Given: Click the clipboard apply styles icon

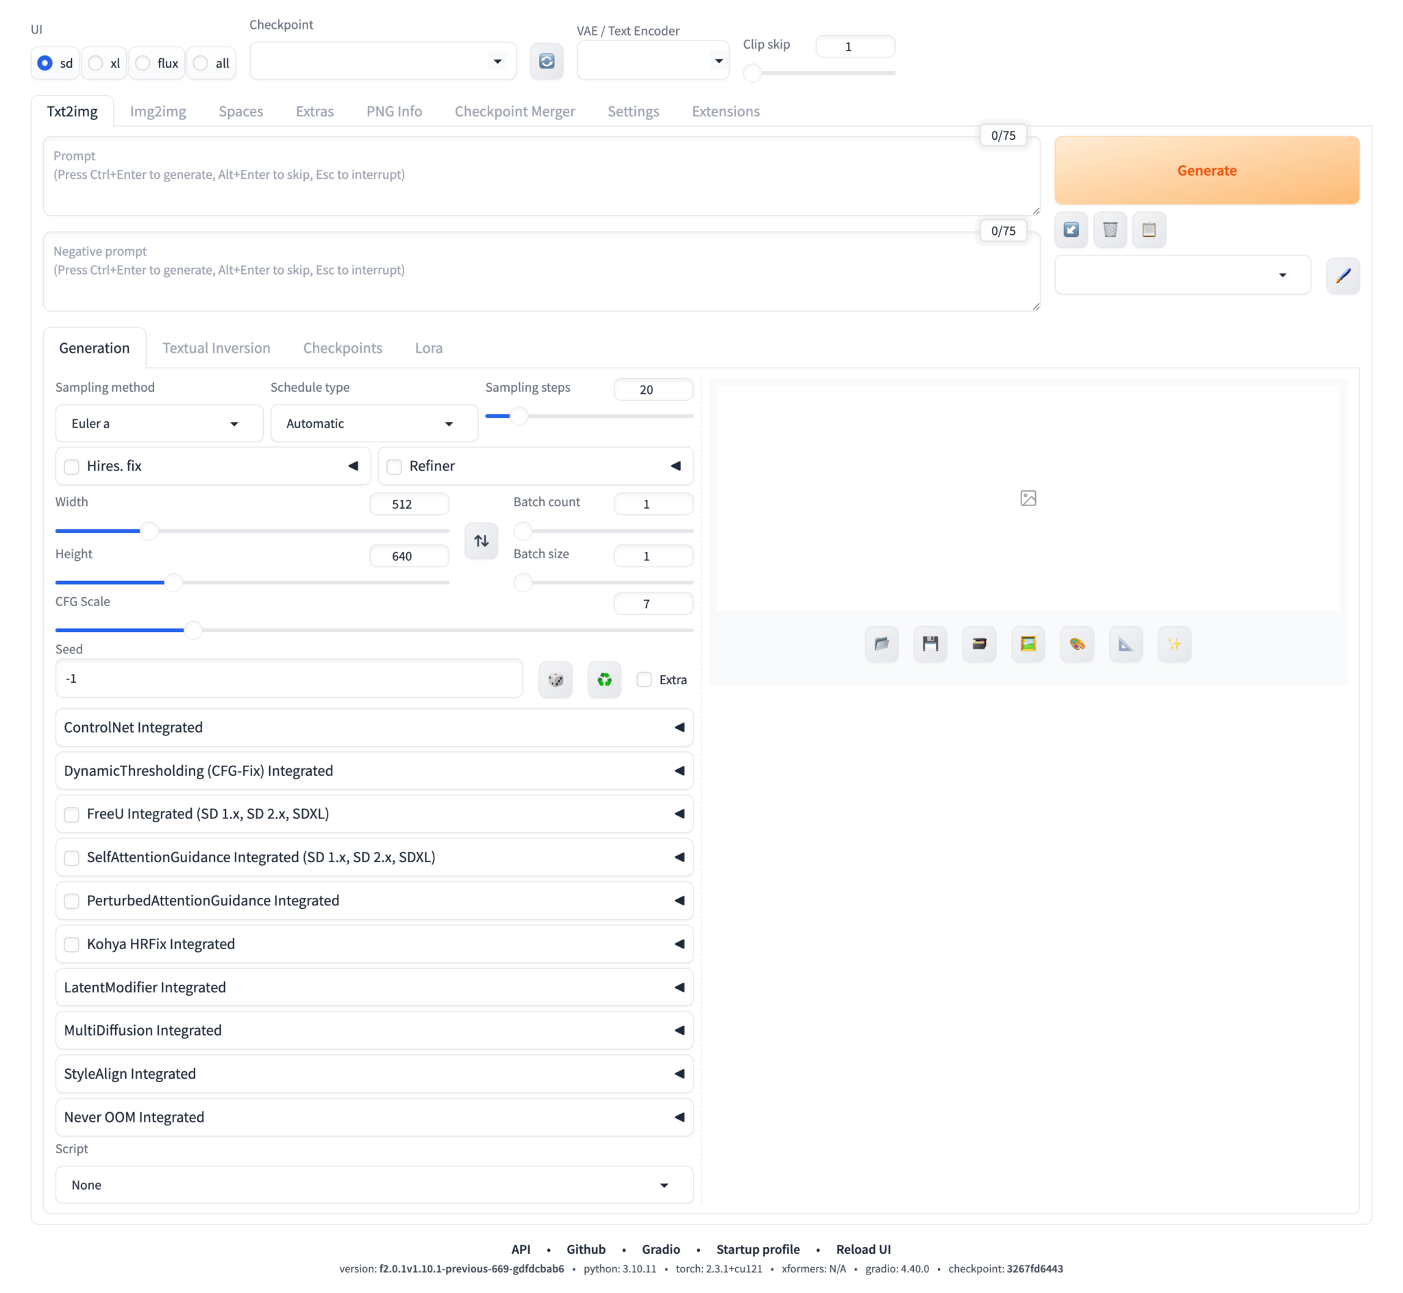Looking at the screenshot, I should coord(1149,229).
